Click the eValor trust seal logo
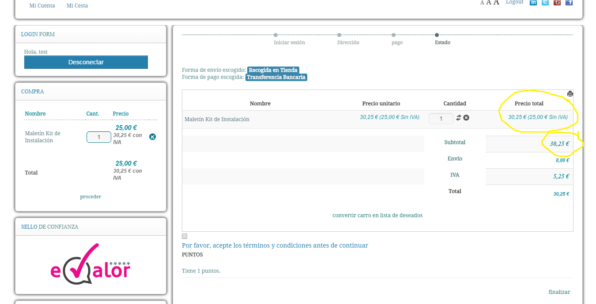 [91, 264]
